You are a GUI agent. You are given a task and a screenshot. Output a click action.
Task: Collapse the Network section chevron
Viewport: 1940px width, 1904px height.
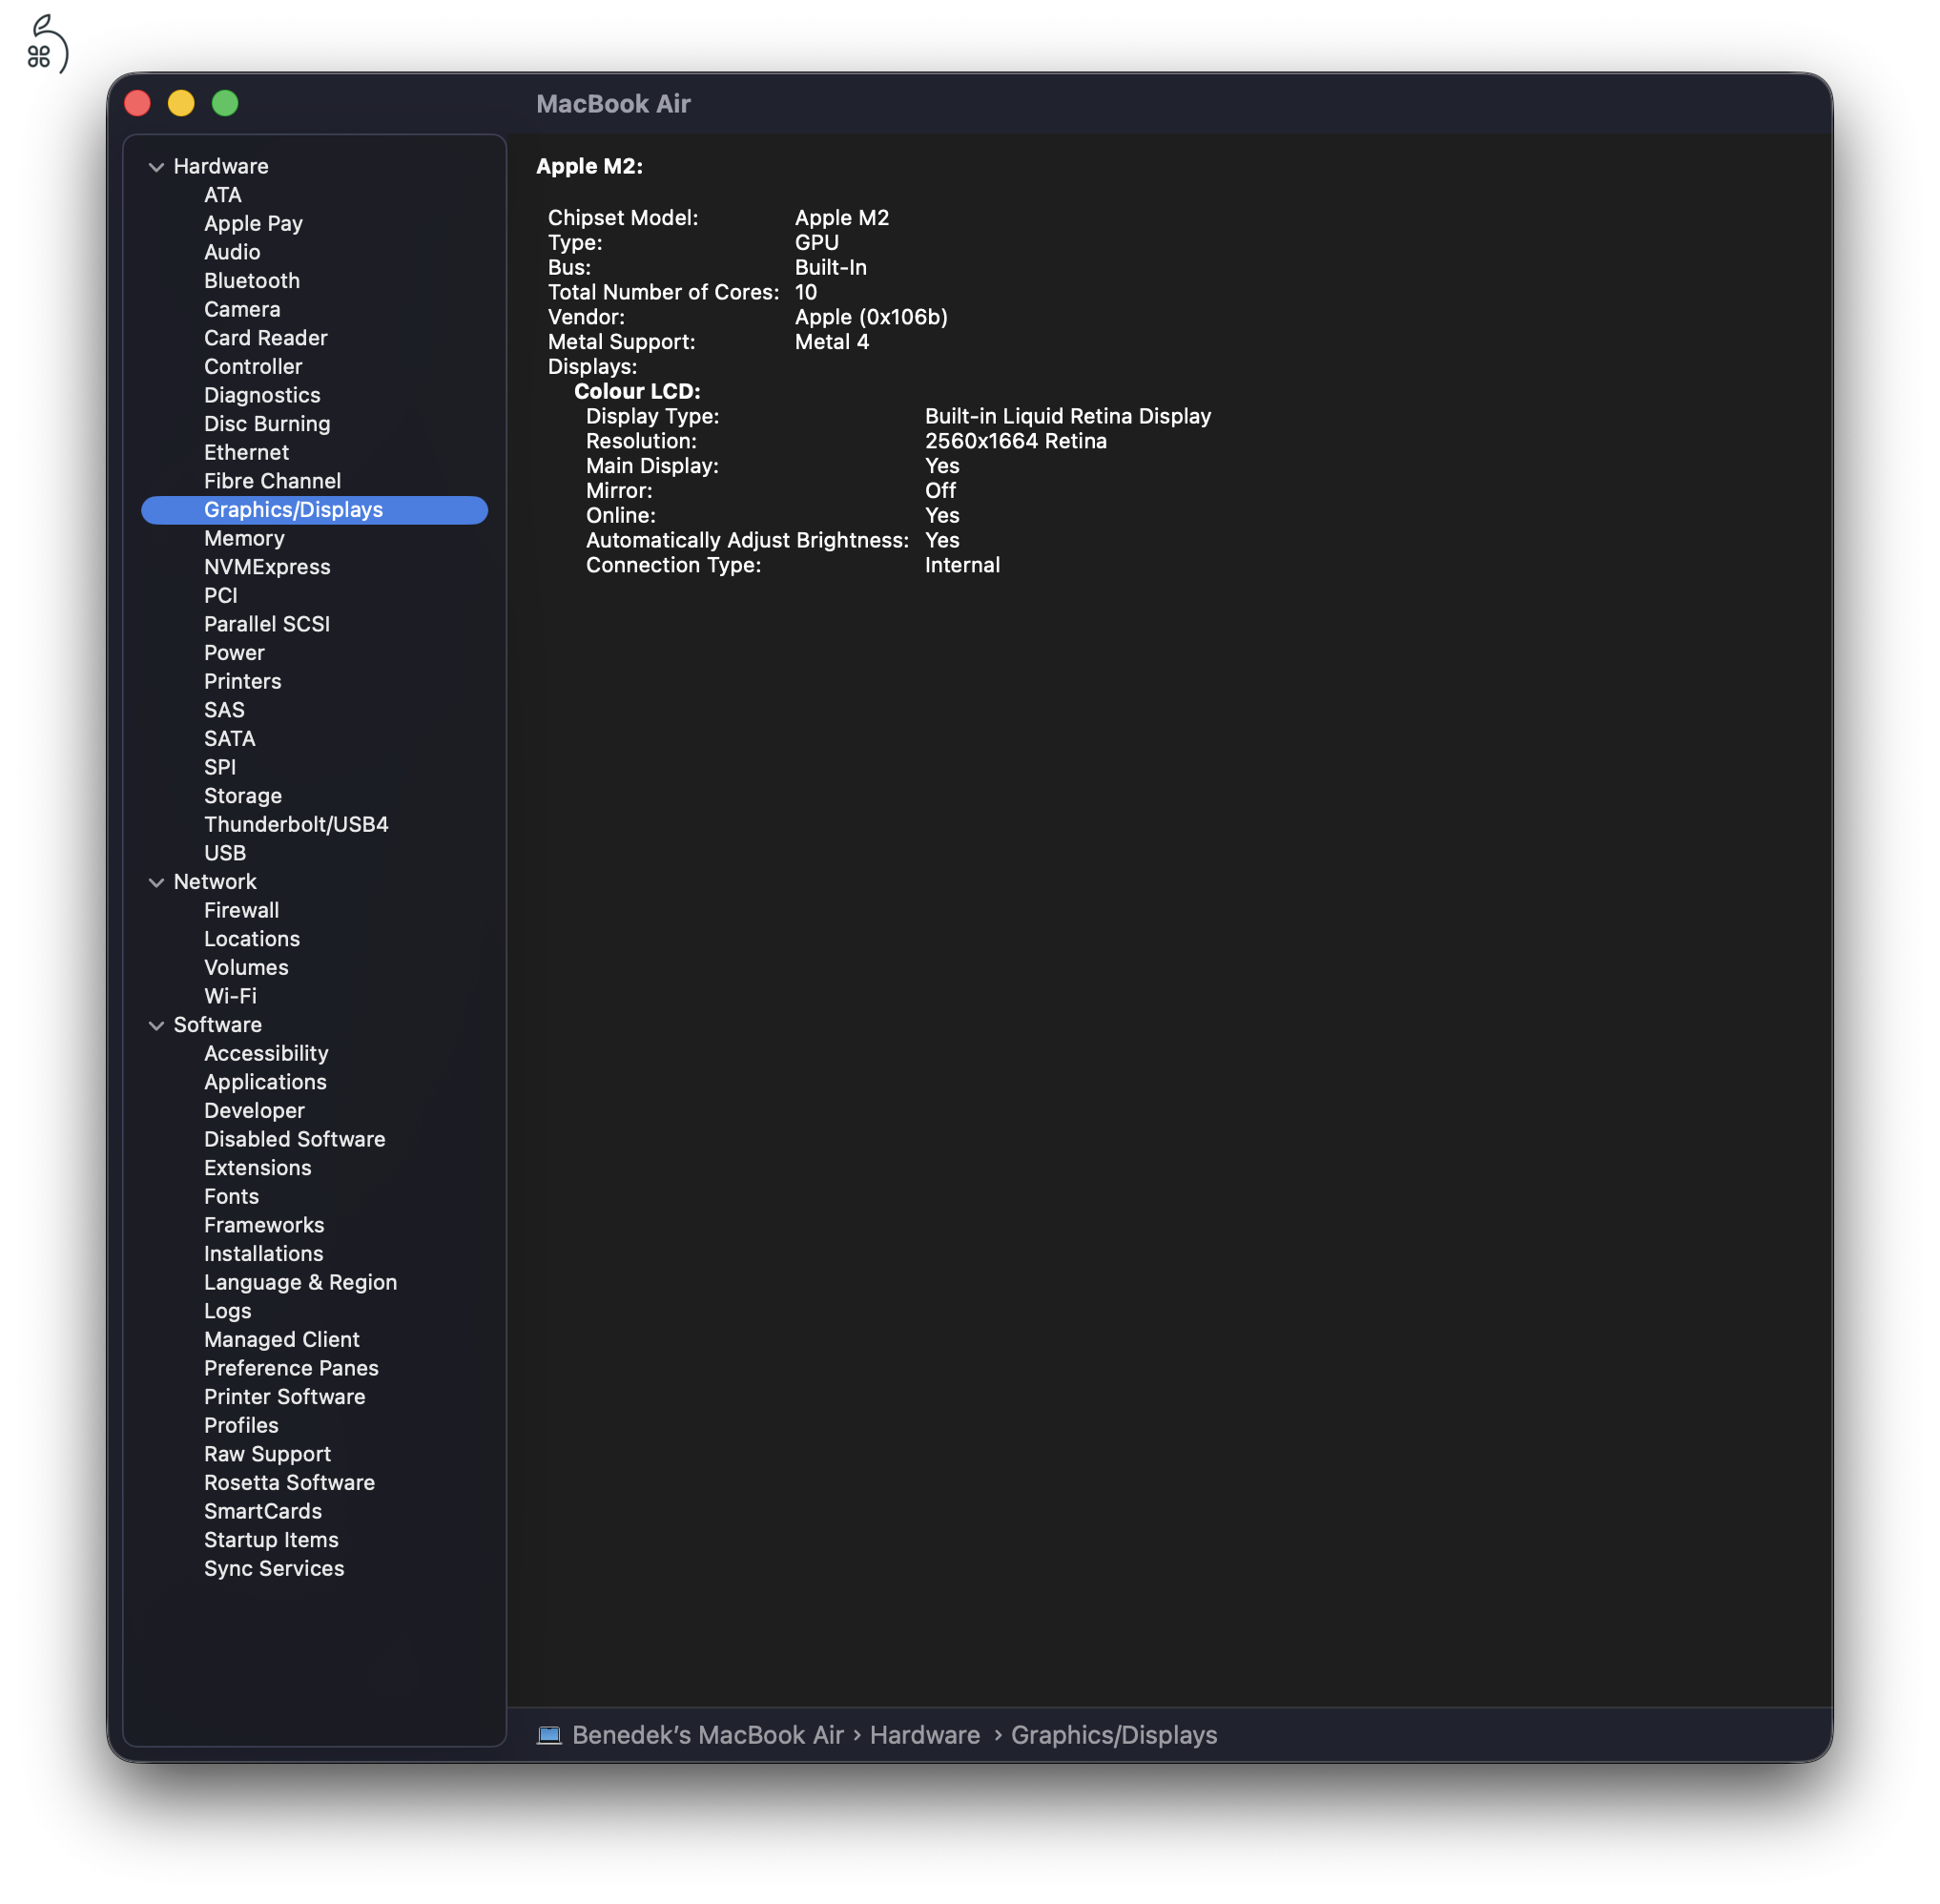[156, 882]
